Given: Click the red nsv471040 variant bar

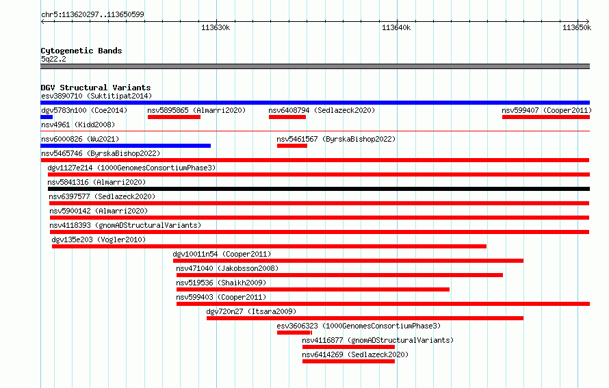Looking at the screenshot, I should point(339,275).
